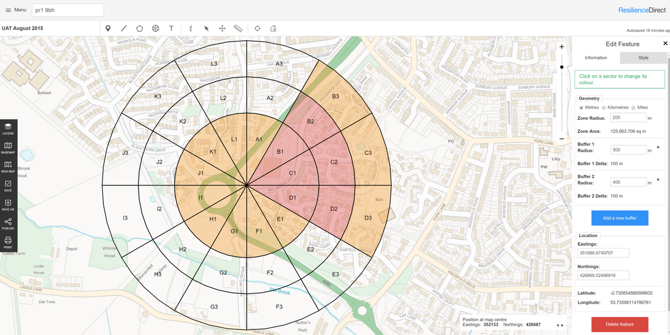
Task: Click the crosshair locate tool
Action: point(257,28)
